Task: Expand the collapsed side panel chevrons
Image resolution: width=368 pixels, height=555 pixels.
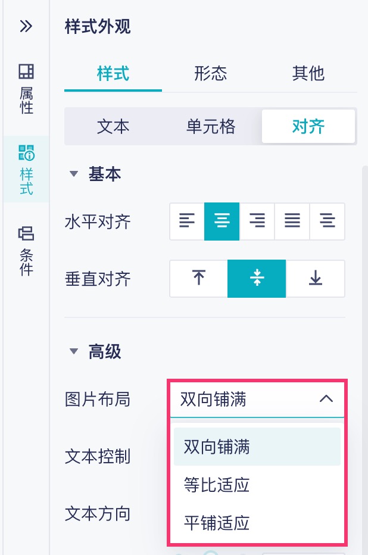Action: 26,26
